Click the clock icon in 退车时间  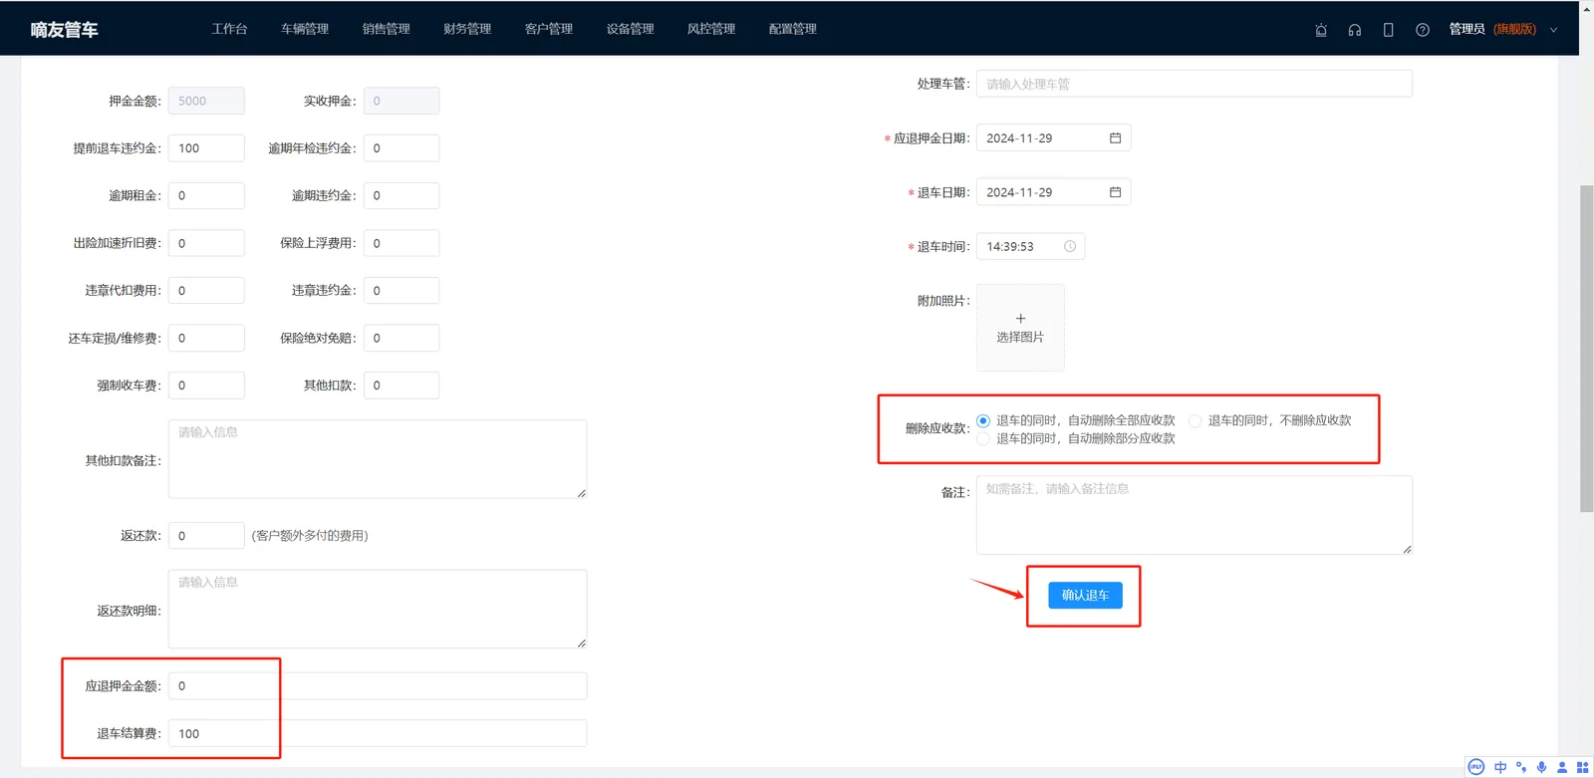pos(1070,246)
